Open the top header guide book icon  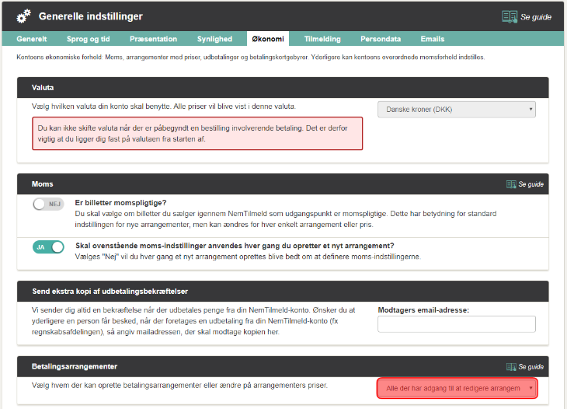[x=510, y=16]
